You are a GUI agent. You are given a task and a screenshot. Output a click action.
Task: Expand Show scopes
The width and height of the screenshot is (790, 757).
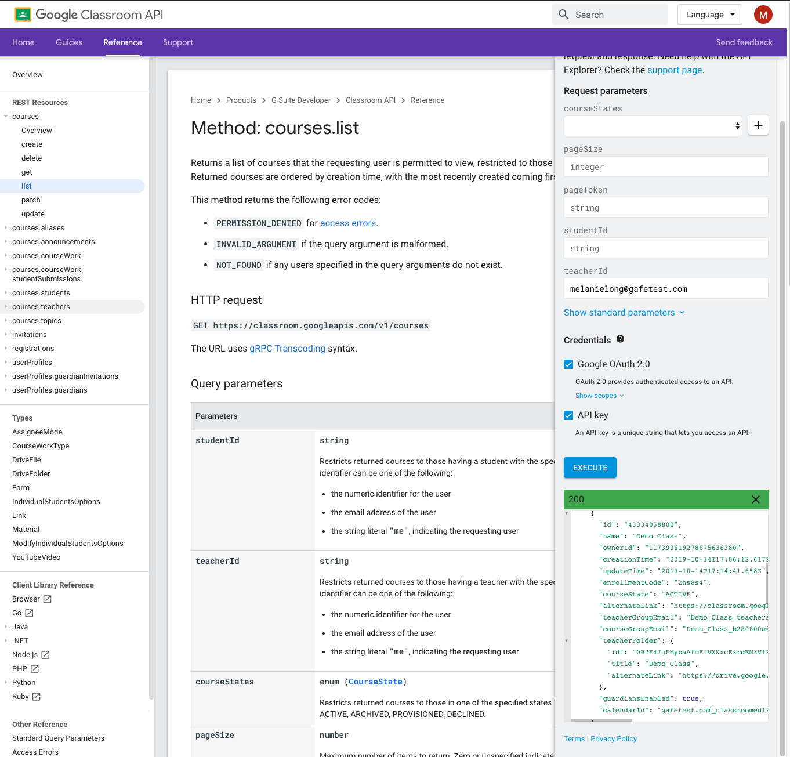coord(600,396)
